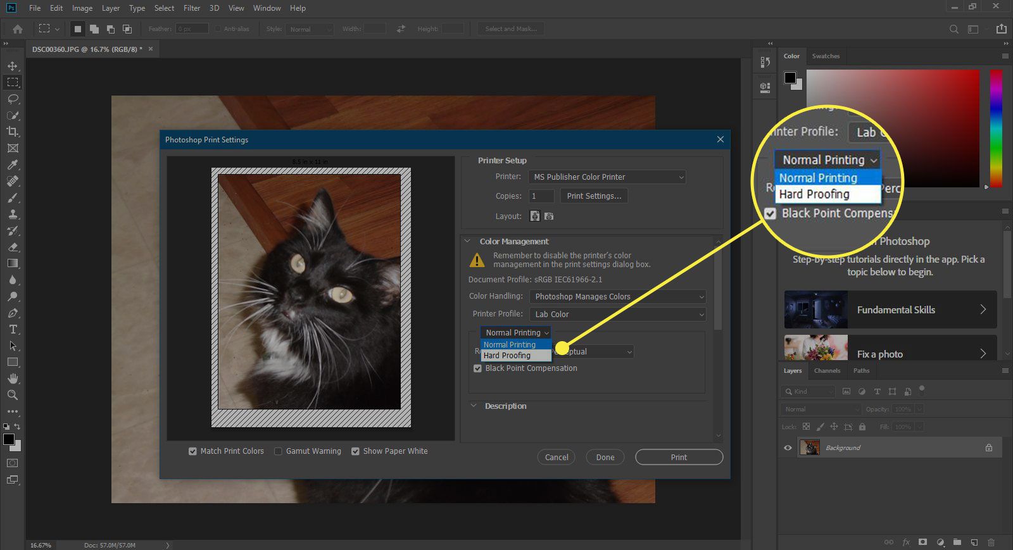Toggle Match Print Colors checkbox
The width and height of the screenshot is (1013, 550).
click(x=192, y=451)
